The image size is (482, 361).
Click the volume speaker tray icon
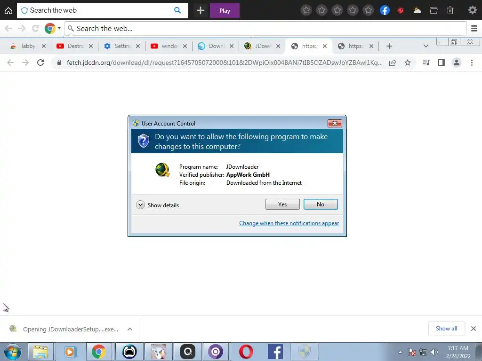(x=434, y=352)
